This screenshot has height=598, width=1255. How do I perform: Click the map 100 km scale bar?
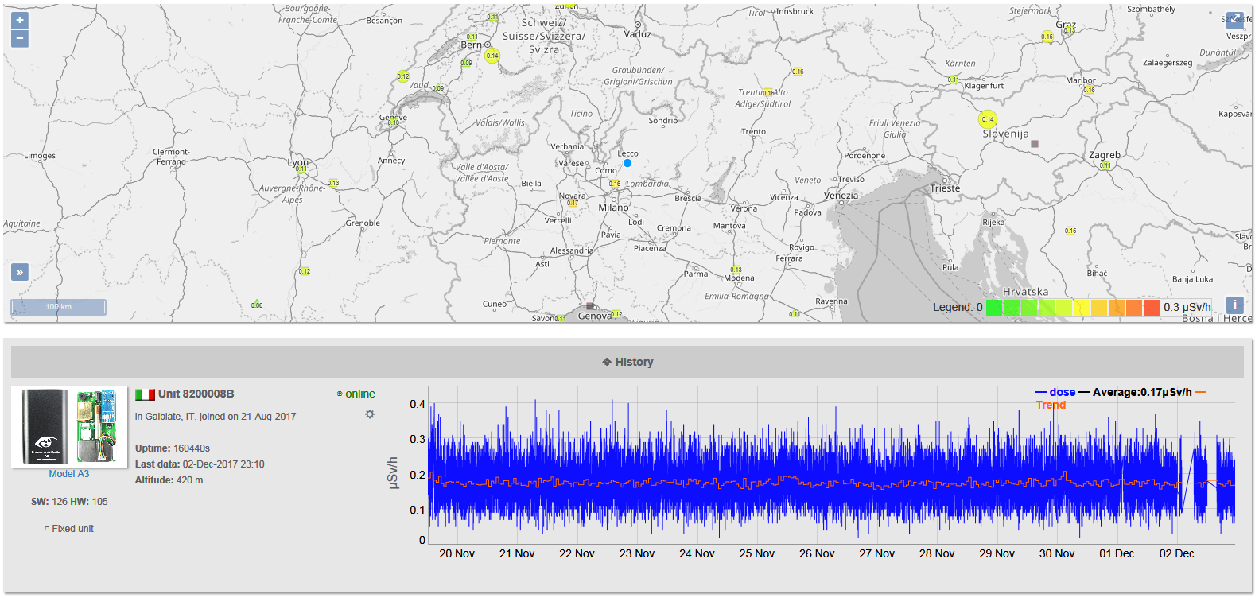pyautogui.click(x=58, y=307)
